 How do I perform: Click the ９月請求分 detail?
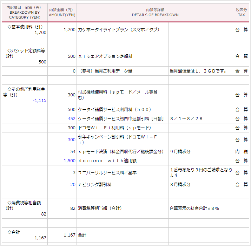(180, 151)
